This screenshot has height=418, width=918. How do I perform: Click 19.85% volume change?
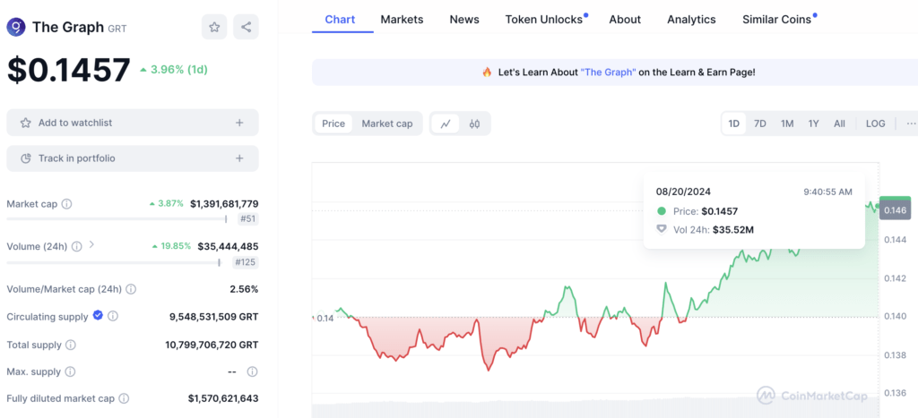click(171, 246)
